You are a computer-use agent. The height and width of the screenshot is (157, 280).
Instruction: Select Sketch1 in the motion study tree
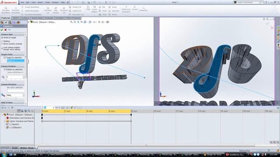pyautogui.click(x=13, y=124)
